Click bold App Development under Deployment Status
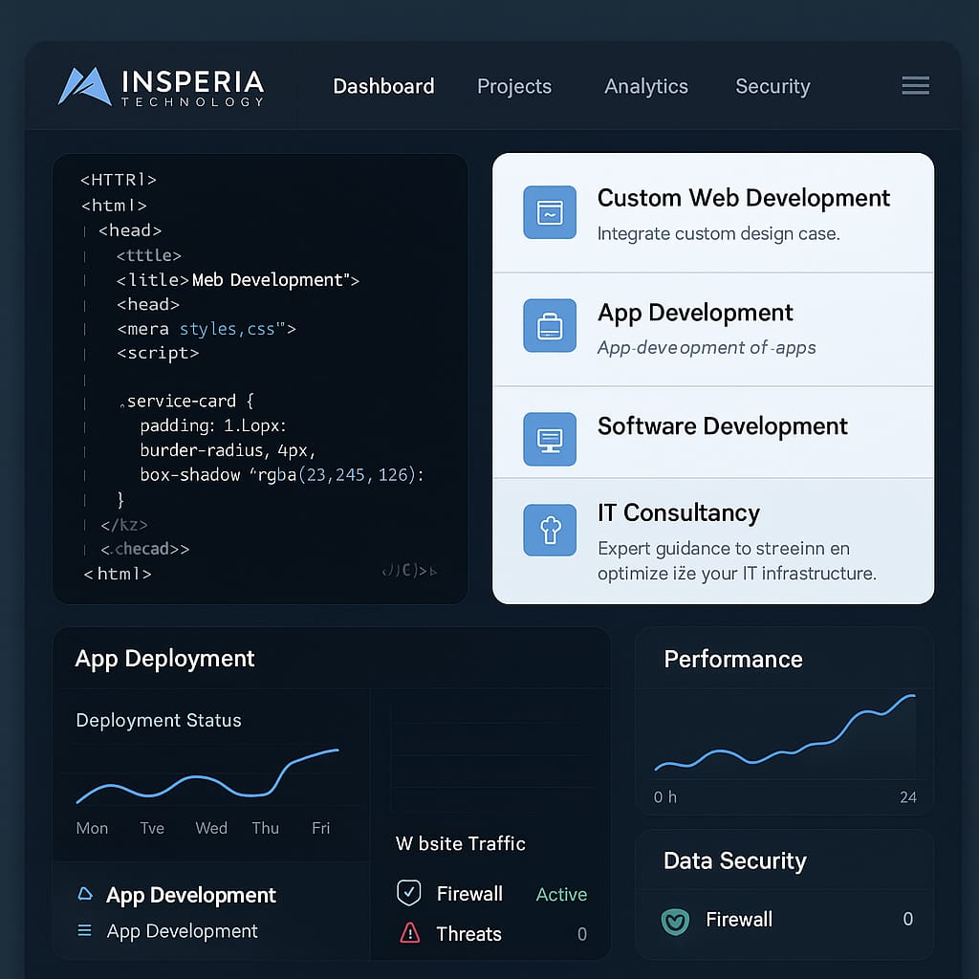The image size is (979, 979). point(191,895)
